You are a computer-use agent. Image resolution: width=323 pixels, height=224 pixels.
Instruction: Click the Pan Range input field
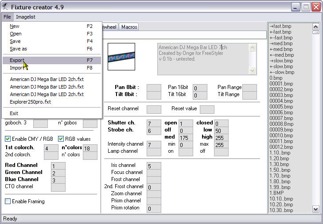(x=249, y=88)
